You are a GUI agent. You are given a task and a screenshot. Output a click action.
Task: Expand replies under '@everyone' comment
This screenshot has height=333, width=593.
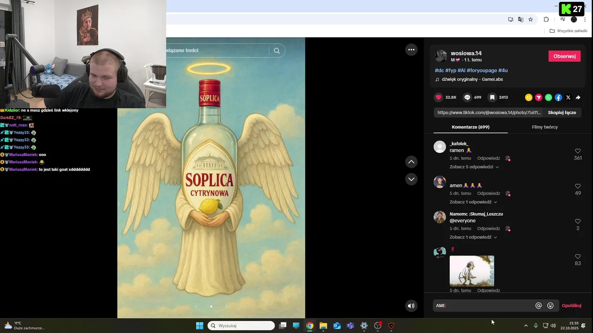tap(473, 237)
